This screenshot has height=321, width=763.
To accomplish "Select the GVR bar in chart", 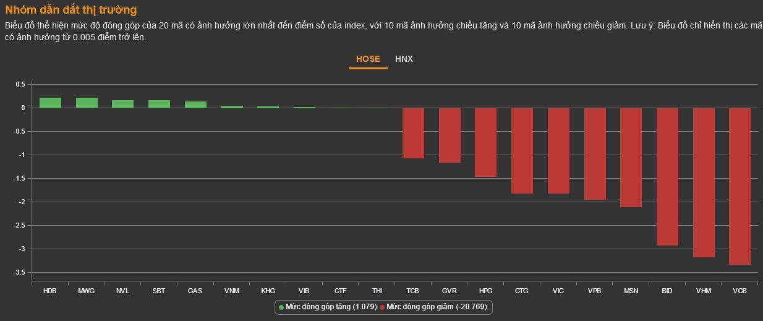I will point(450,135).
